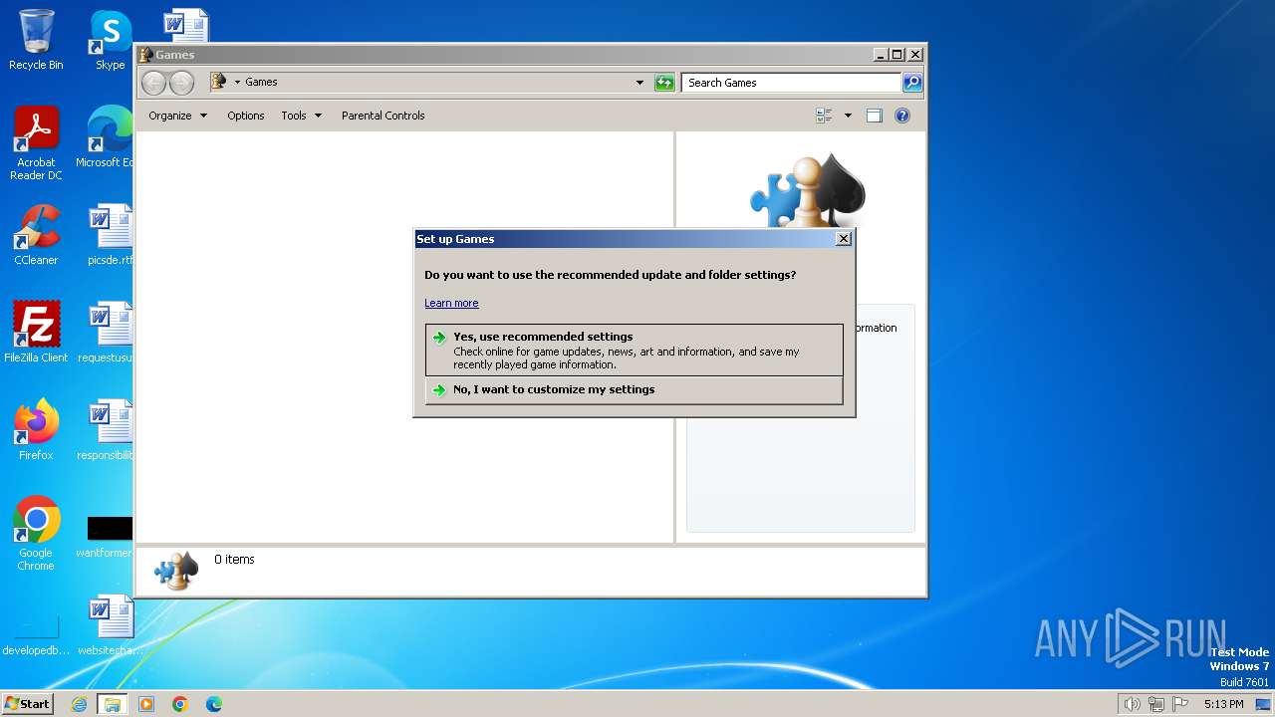Open the Learn more link
1275x717 pixels.
click(451, 303)
